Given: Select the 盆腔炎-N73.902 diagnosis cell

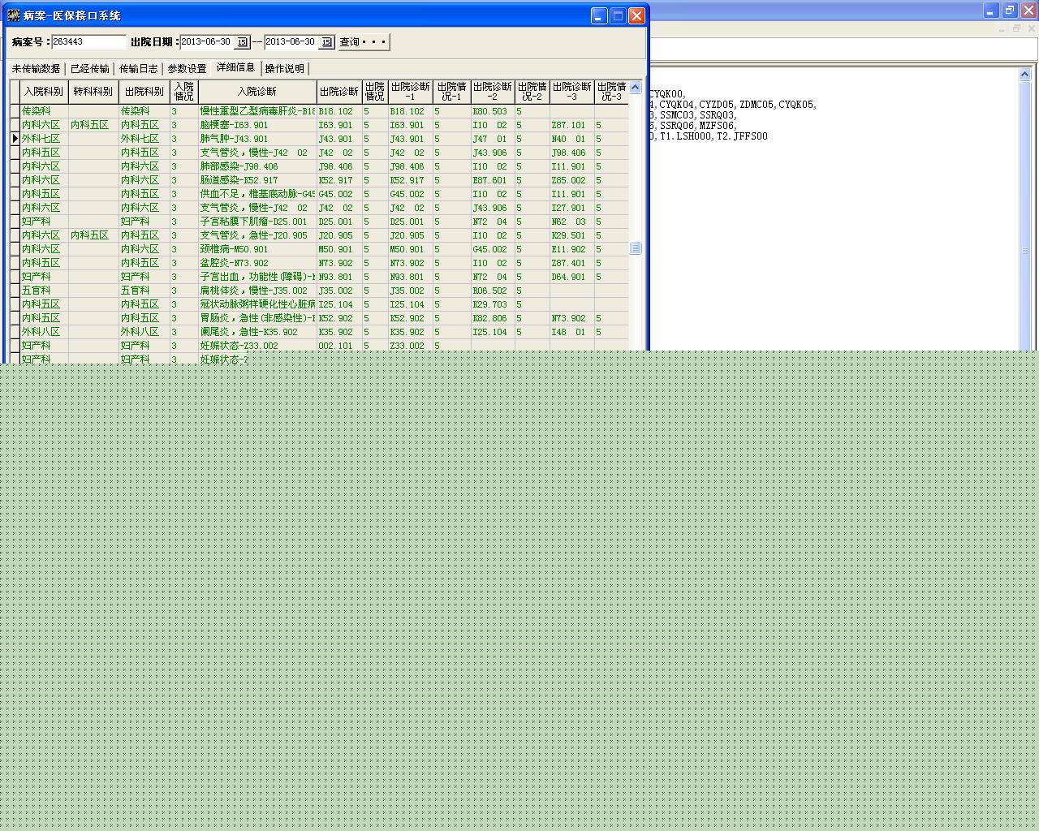Looking at the screenshot, I should pos(257,263).
